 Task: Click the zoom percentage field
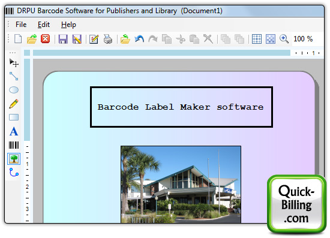pyautogui.click(x=303, y=39)
